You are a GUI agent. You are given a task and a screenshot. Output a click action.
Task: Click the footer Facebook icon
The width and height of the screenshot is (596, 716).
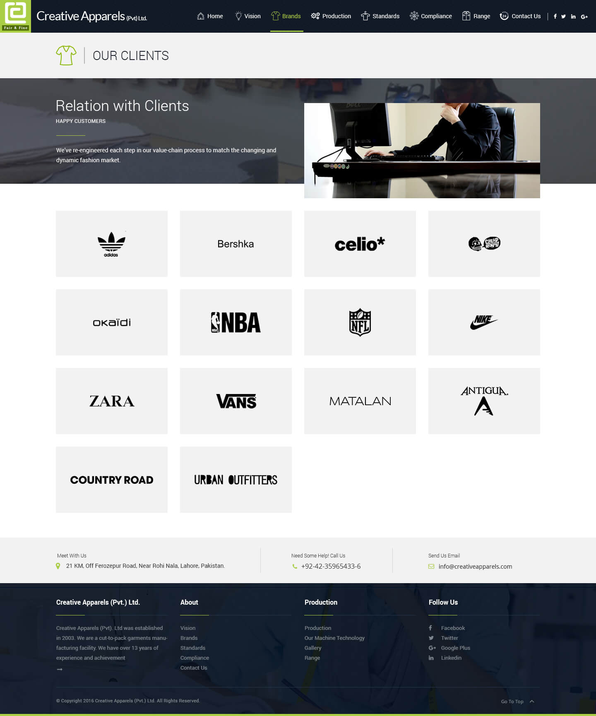pyautogui.click(x=430, y=628)
